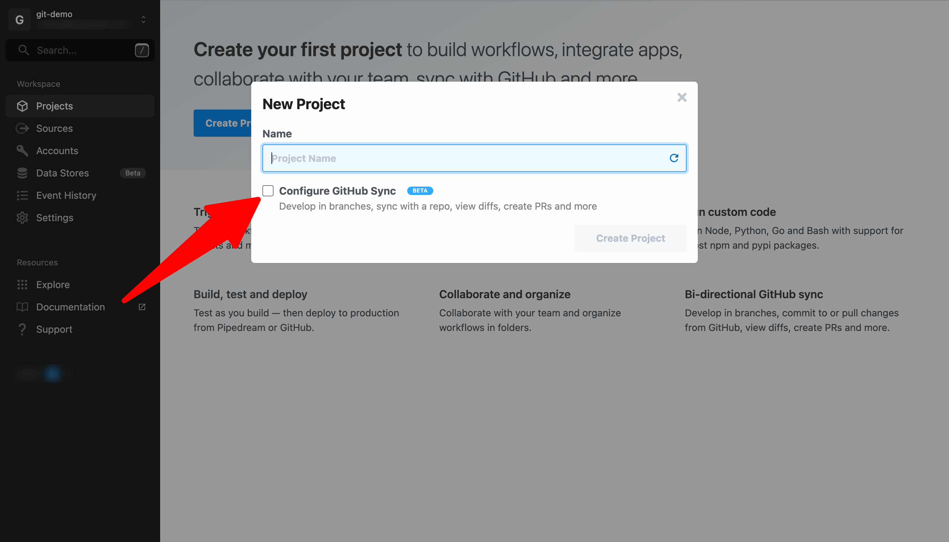Click the New Project dialog title

[304, 104]
